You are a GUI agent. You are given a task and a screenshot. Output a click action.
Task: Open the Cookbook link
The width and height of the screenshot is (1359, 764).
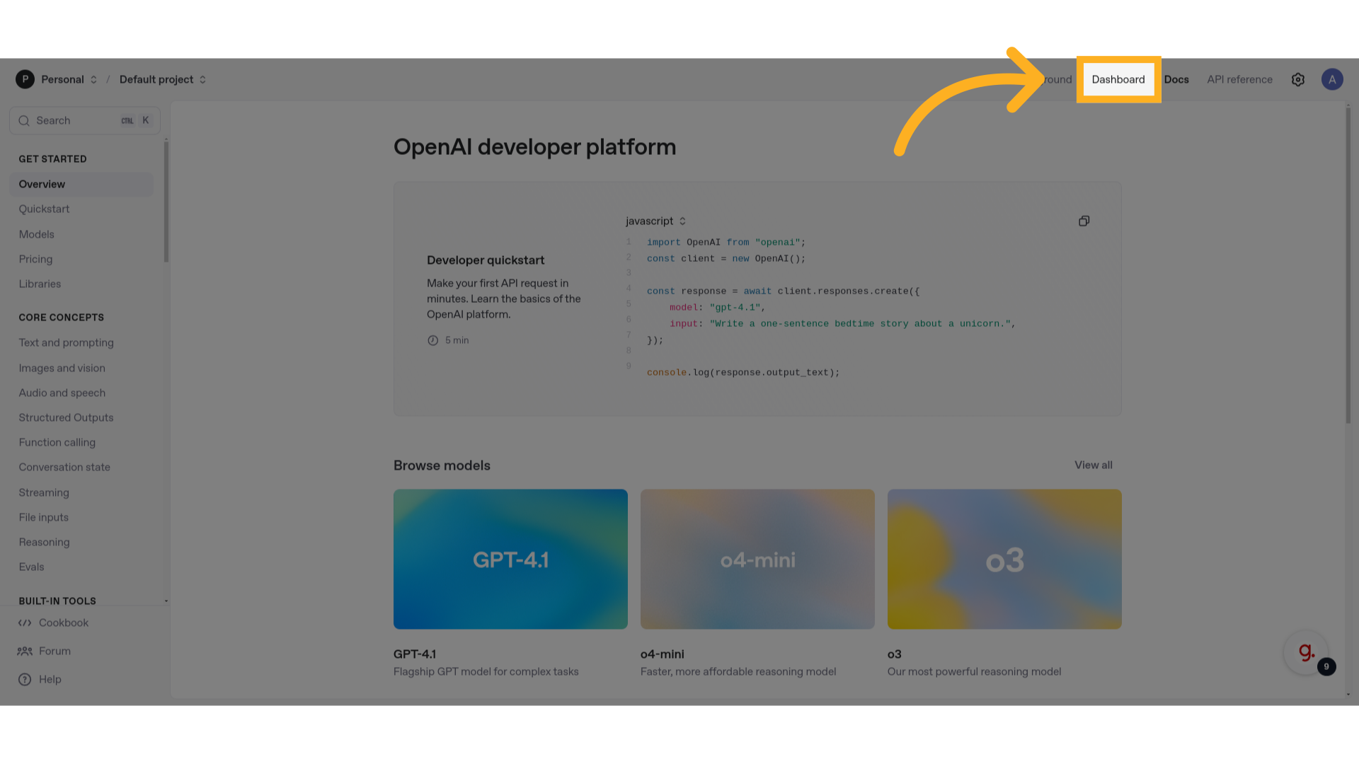64,623
